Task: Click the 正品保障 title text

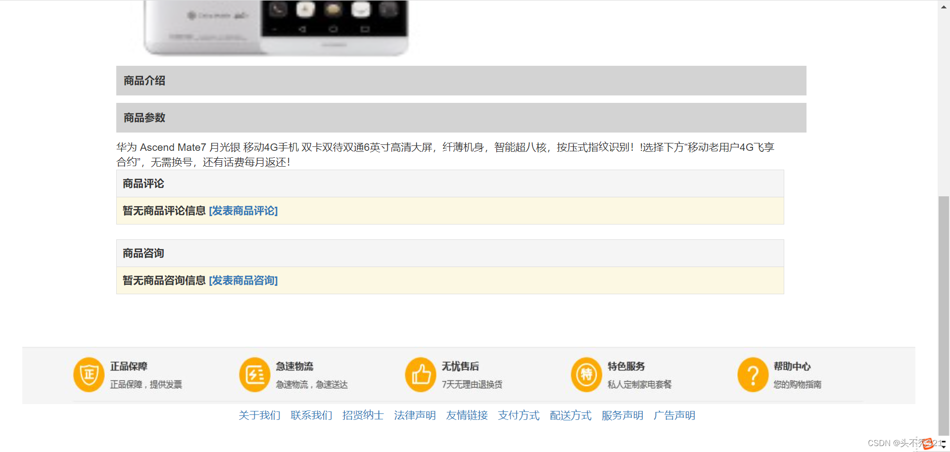Action: tap(129, 366)
